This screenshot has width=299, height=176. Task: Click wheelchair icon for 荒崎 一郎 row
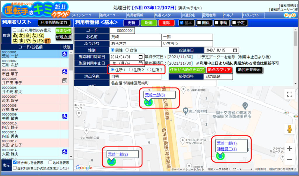[65, 54]
